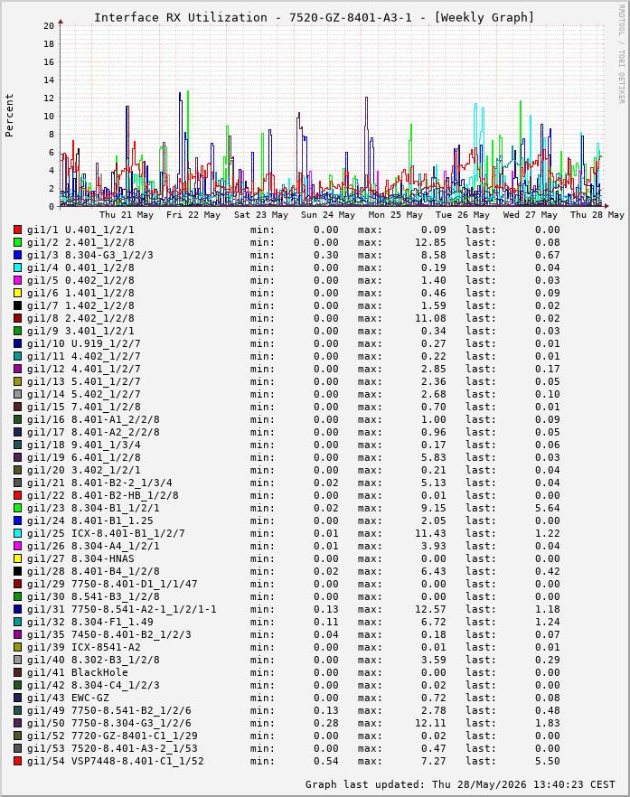The width and height of the screenshot is (630, 797).
Task: Click the legend label gi1/16 8.401-A1_2/2/8
Action: coord(93,420)
